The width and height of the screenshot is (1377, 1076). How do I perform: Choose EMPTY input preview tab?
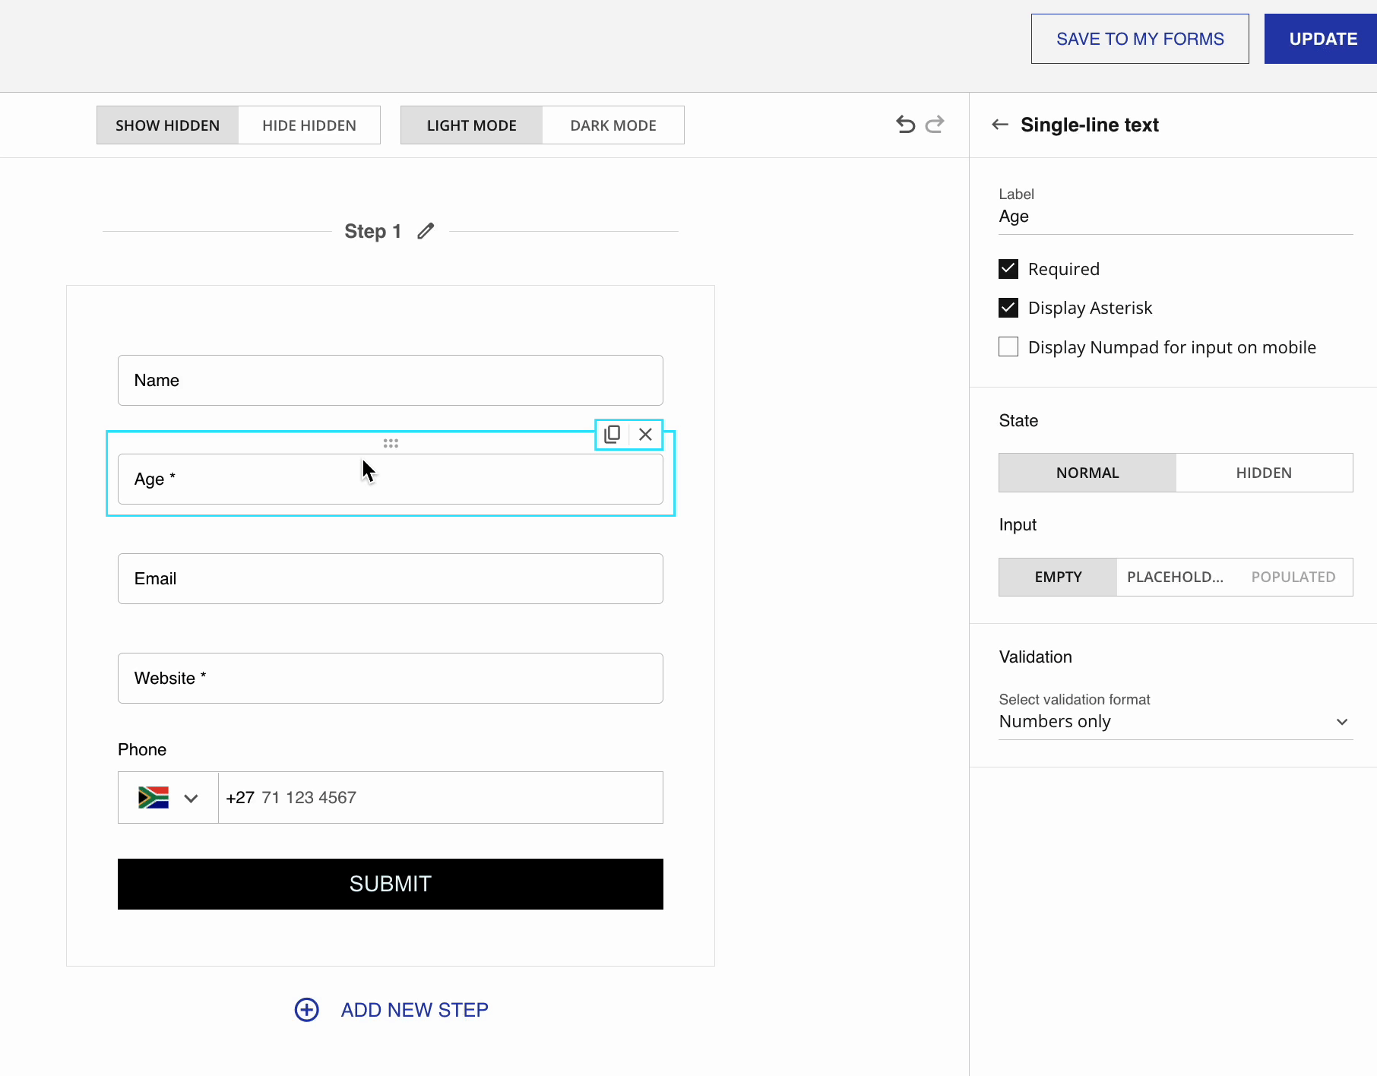point(1058,577)
